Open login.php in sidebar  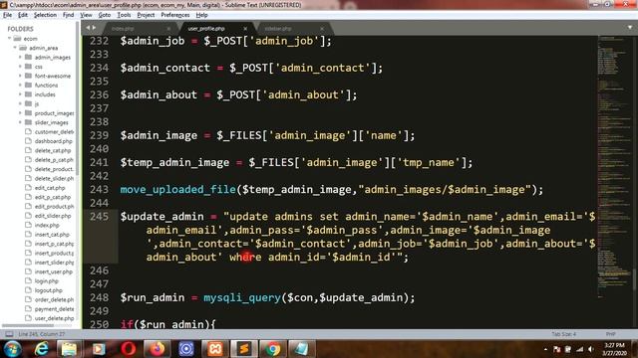point(47,281)
